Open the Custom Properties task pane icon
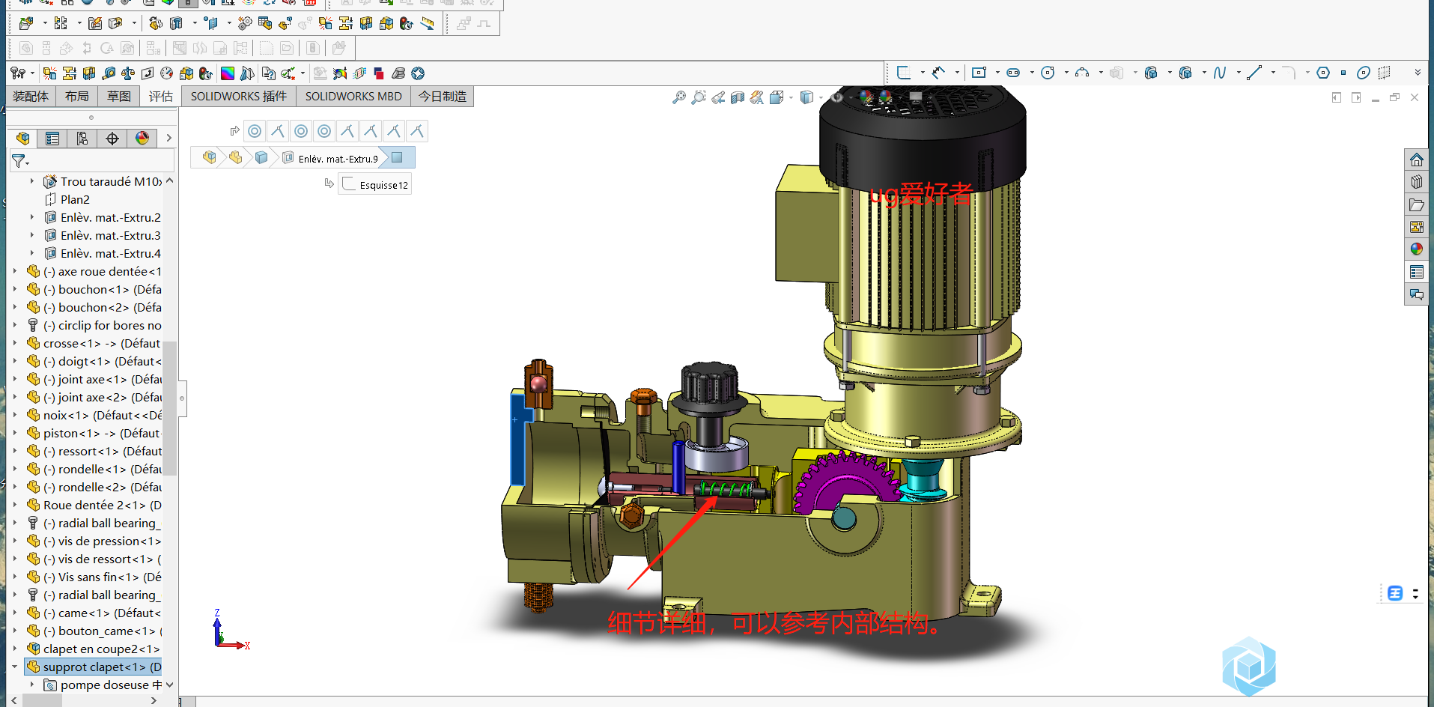The width and height of the screenshot is (1434, 707). 1416,272
